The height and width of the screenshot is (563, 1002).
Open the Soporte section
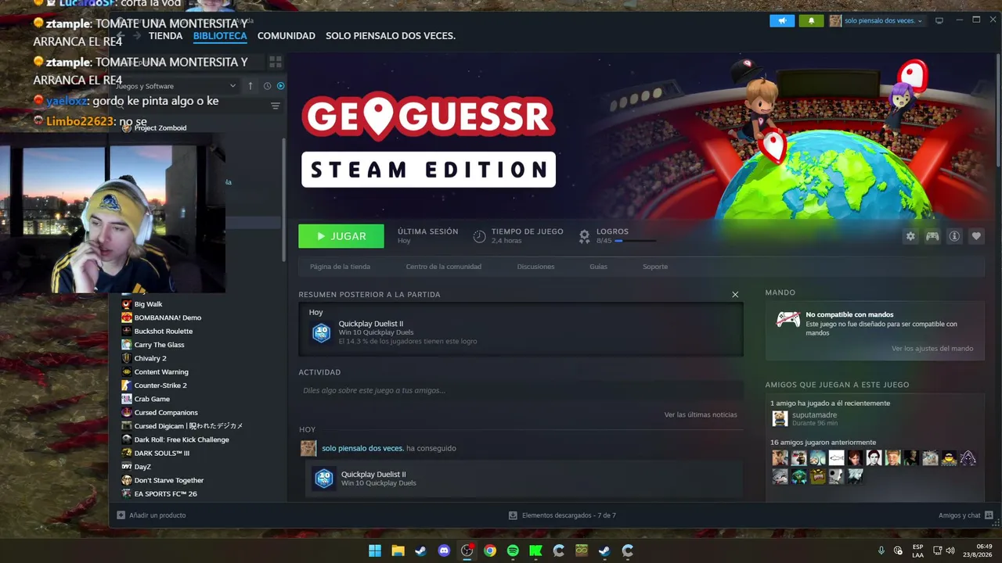click(655, 267)
